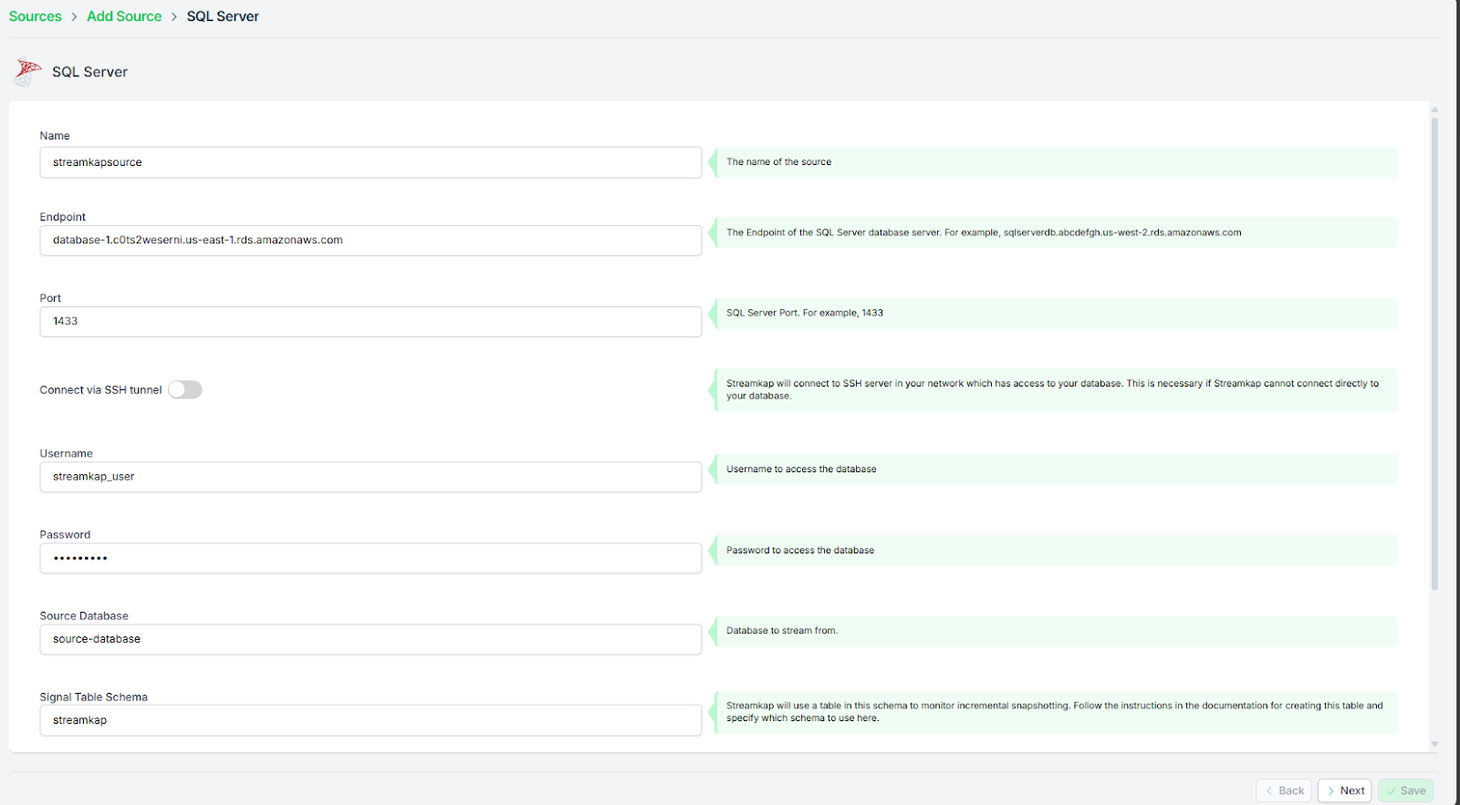The height and width of the screenshot is (805, 1460).
Task: Click the 'Endpoint' field label
Action: click(62, 217)
